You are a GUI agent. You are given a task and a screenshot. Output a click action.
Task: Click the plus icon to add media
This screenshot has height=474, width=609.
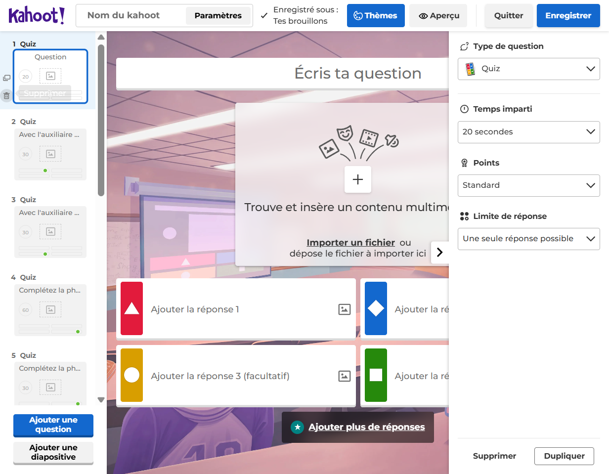[x=358, y=179]
